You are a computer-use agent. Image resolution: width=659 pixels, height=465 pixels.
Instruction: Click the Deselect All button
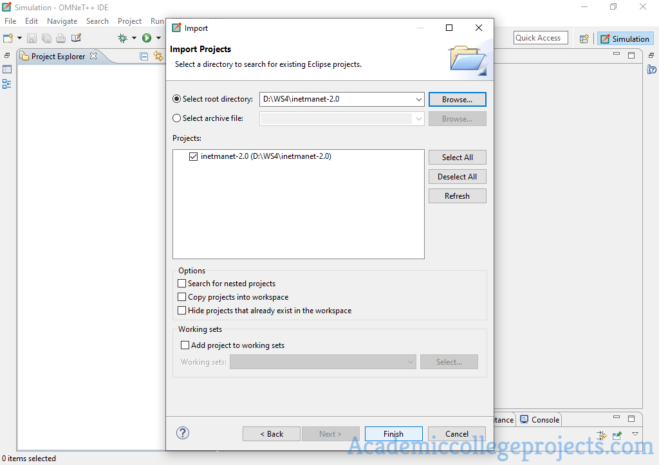tap(458, 177)
